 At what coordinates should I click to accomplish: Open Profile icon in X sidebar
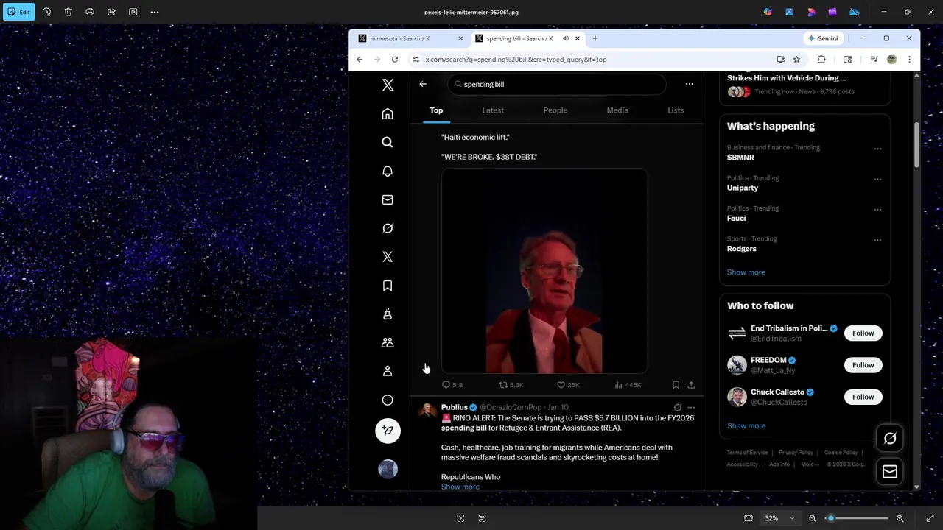tap(388, 371)
